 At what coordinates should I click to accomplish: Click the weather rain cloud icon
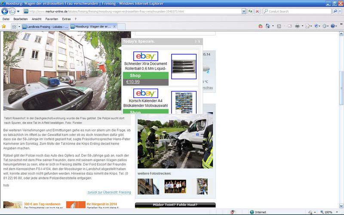coord(206,69)
